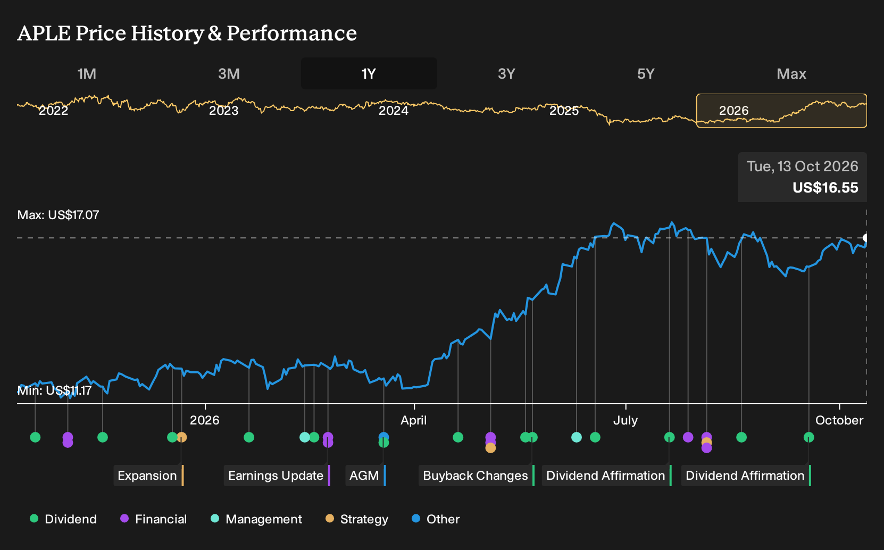The width and height of the screenshot is (884, 550).
Task: Click the Max: US$17.07 label
Action: (x=59, y=215)
